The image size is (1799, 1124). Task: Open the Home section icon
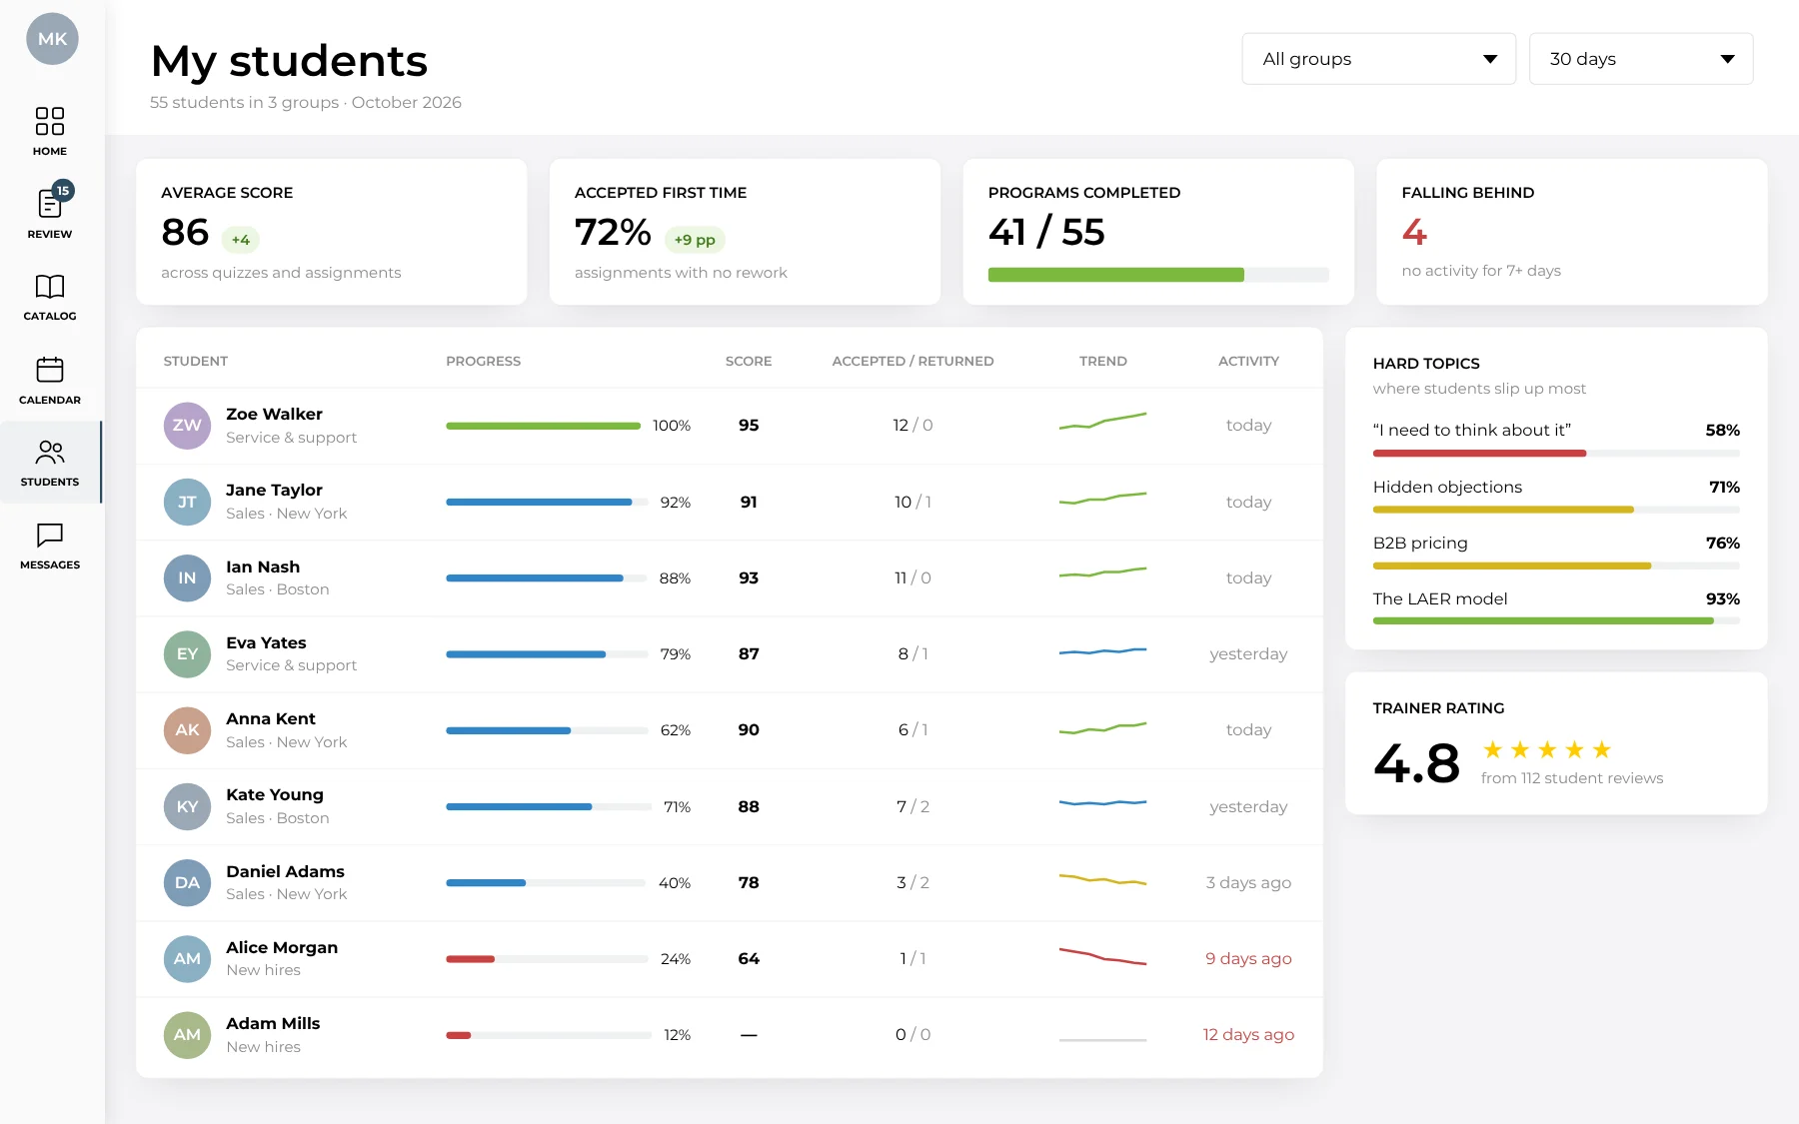coord(50,121)
